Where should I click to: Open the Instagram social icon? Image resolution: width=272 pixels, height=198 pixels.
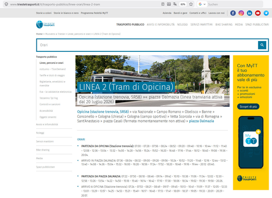click(x=241, y=13)
